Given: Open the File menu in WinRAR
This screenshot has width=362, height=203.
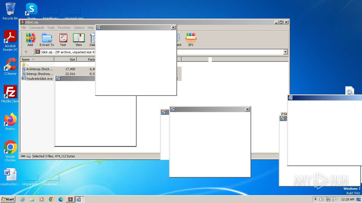Looking at the screenshot, I should pyautogui.click(x=23, y=28).
